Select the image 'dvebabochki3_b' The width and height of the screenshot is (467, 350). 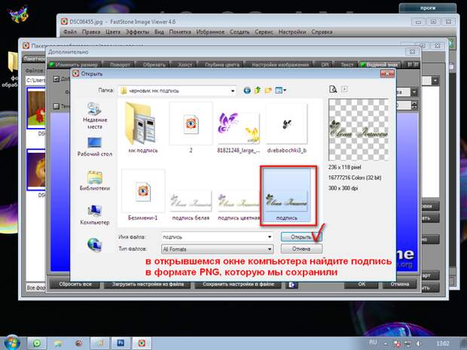coord(286,128)
